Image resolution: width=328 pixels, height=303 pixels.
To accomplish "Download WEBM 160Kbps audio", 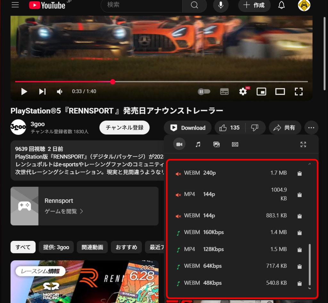I will (231, 232).
